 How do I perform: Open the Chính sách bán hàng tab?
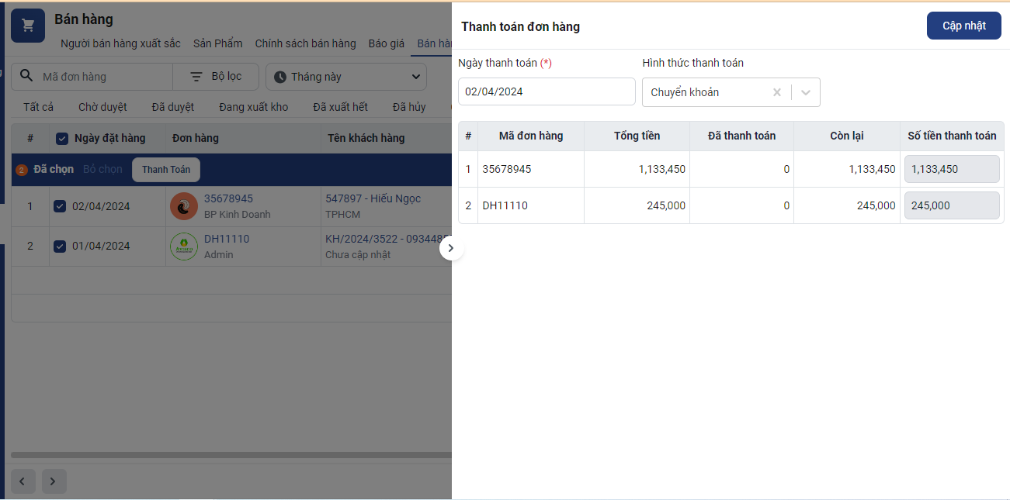(x=305, y=43)
